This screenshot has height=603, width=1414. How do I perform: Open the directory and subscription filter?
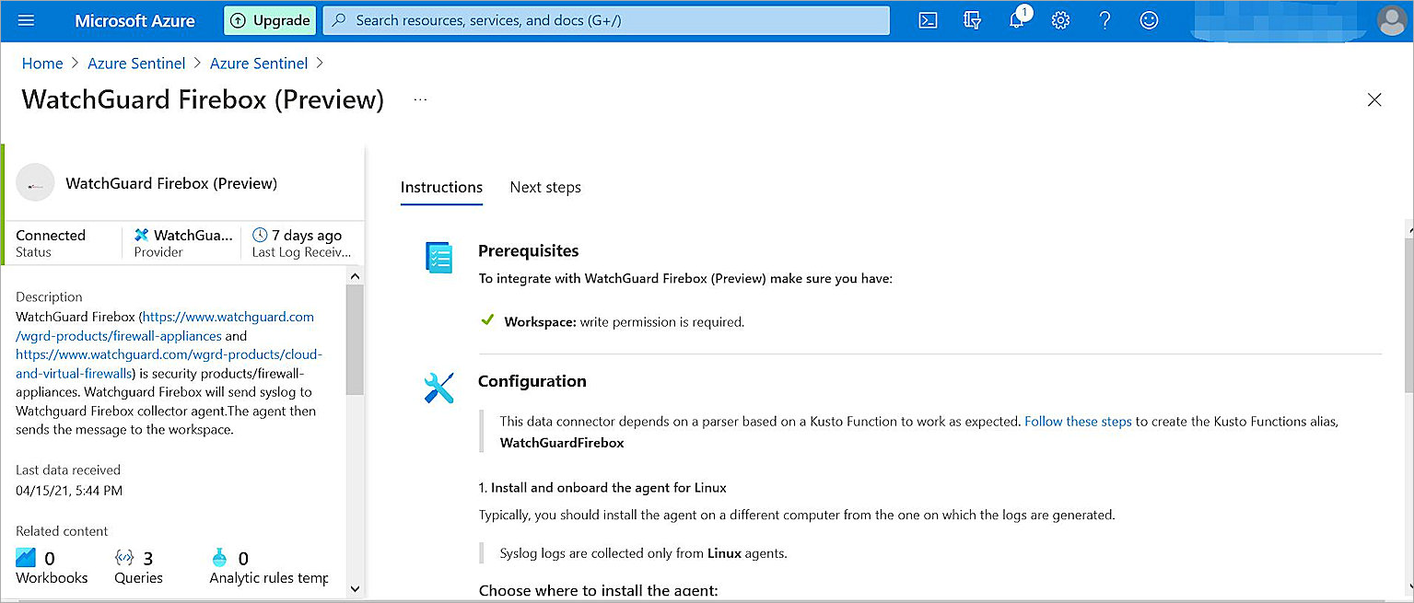pyautogui.click(x=972, y=19)
